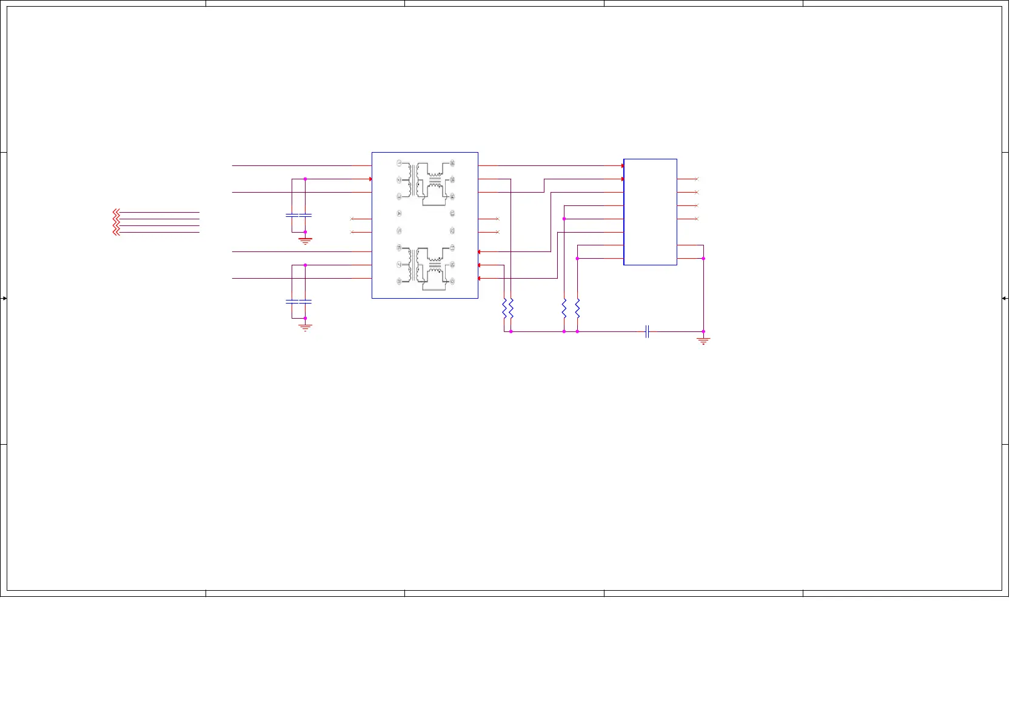Select the topmost off-page connector arrow on the left
1021x721 pixels.
pyautogui.click(x=116, y=212)
